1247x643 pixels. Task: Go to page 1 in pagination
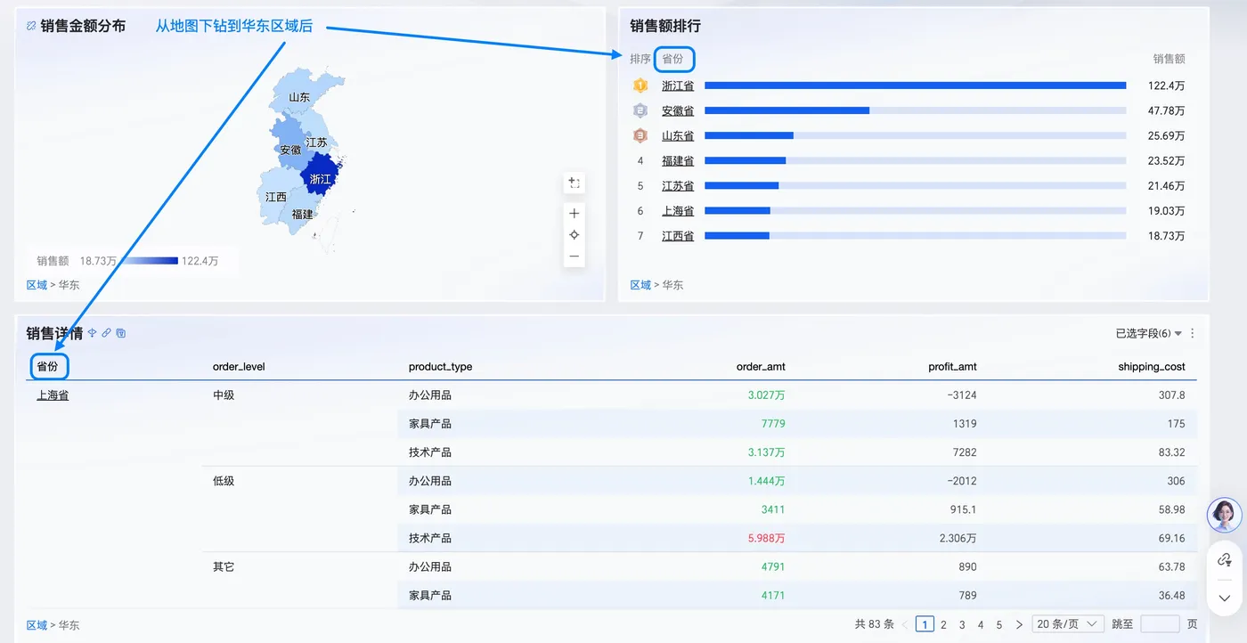click(925, 624)
